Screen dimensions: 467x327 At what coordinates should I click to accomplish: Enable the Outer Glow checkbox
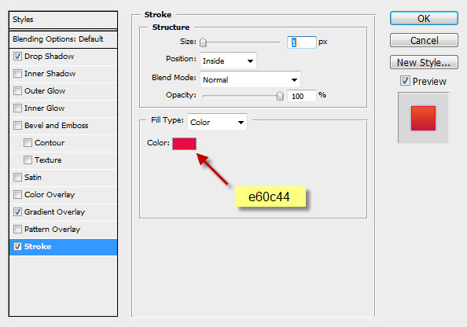[17, 91]
